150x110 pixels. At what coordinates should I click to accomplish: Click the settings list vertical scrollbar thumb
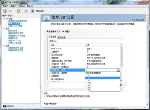(x=121, y=56)
